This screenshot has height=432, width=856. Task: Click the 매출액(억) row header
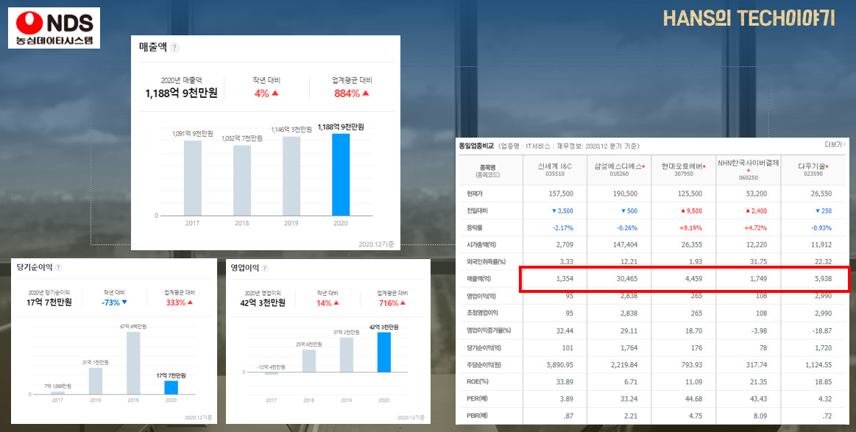(478, 279)
